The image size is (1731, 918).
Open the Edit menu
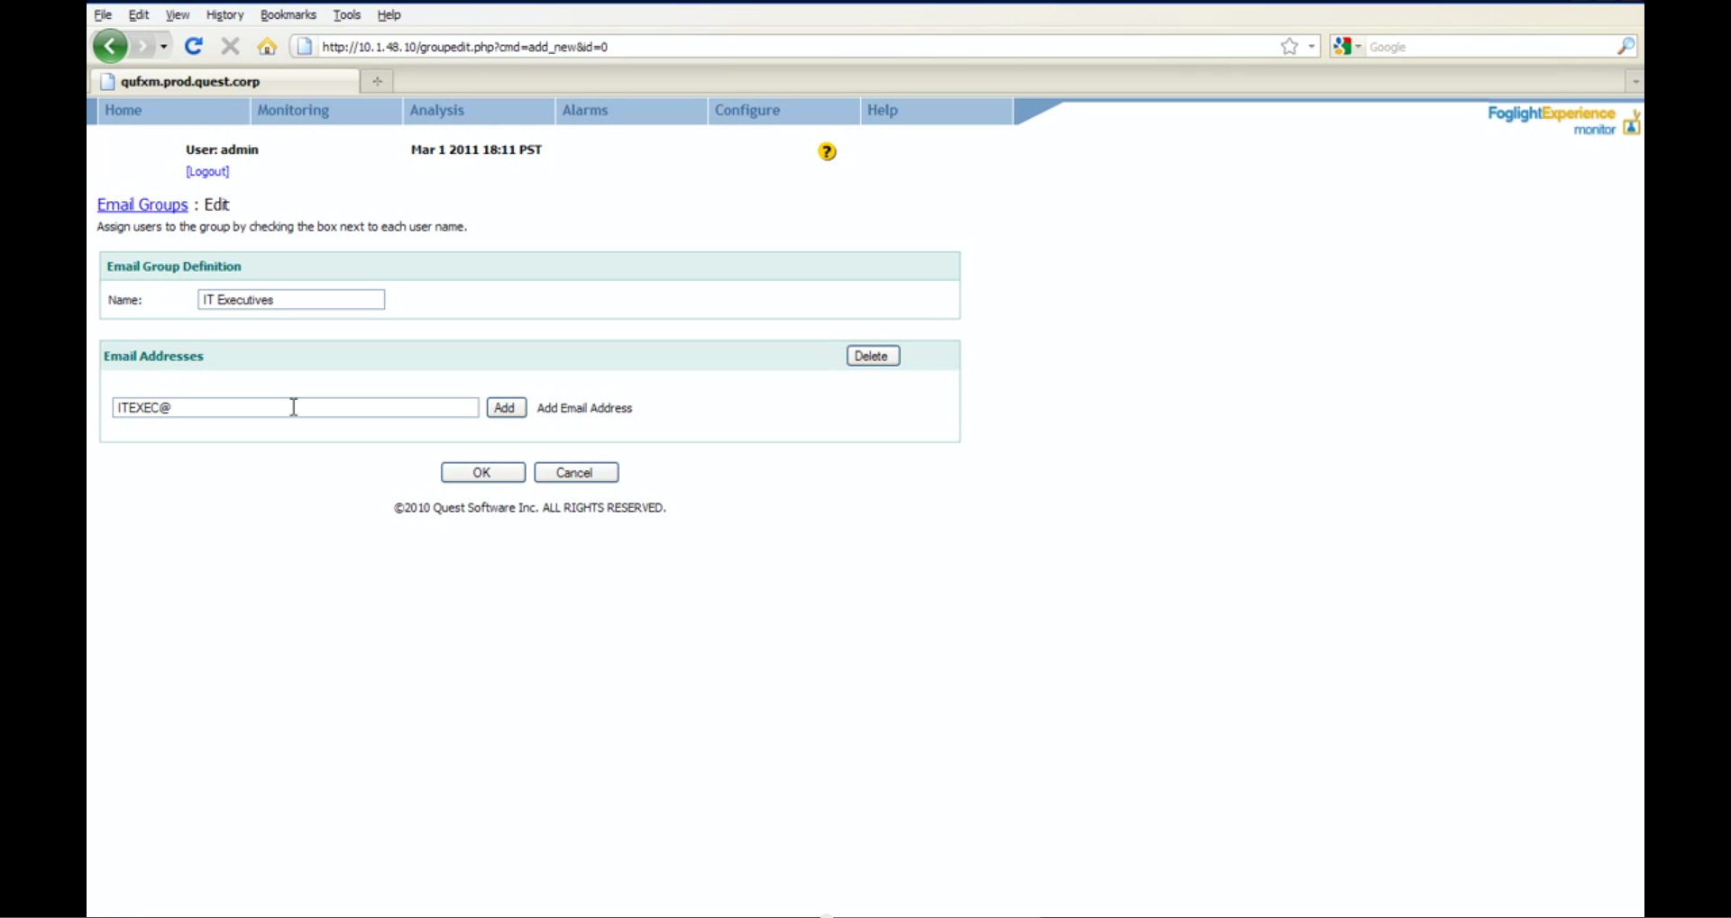[x=139, y=14]
